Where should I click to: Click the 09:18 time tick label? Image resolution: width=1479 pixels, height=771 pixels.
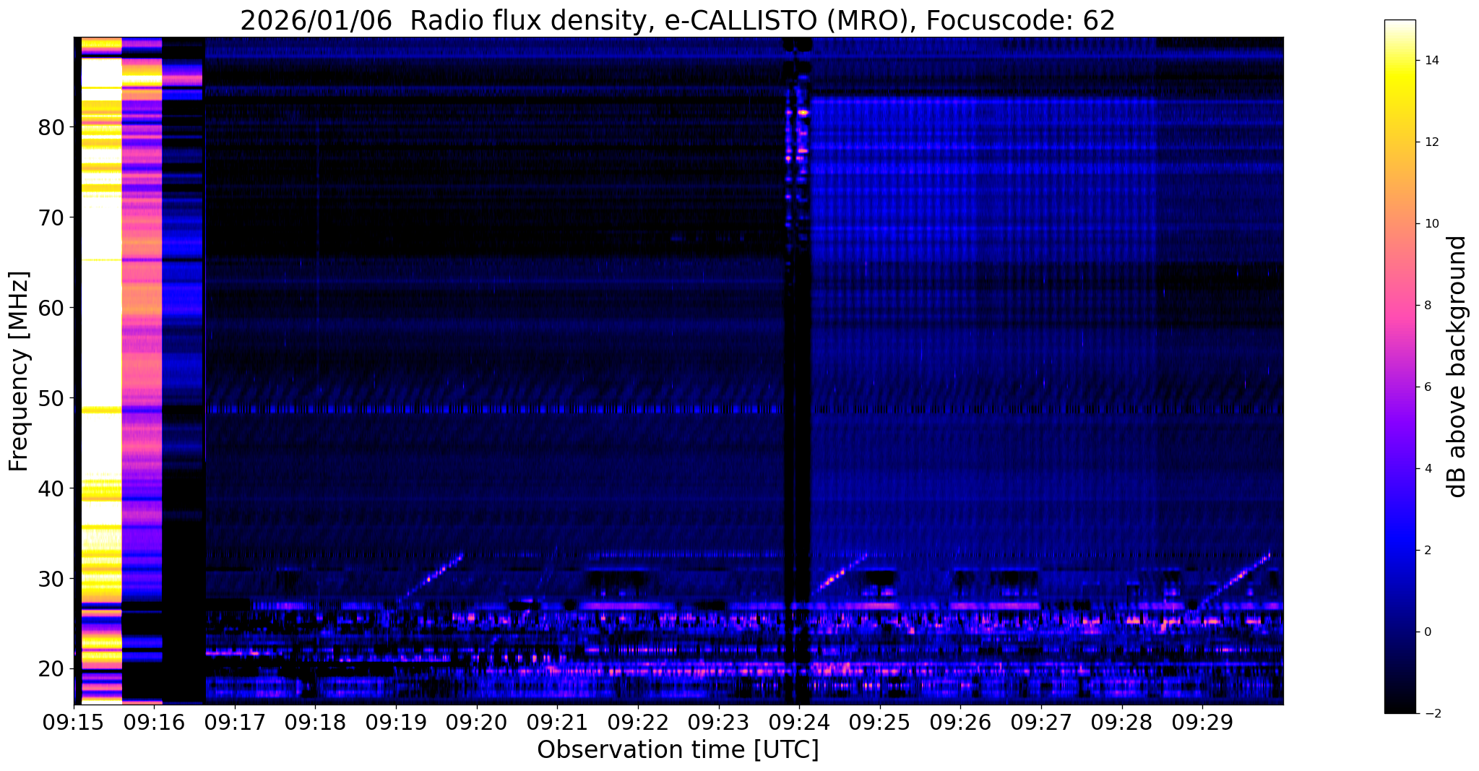[x=315, y=722]
